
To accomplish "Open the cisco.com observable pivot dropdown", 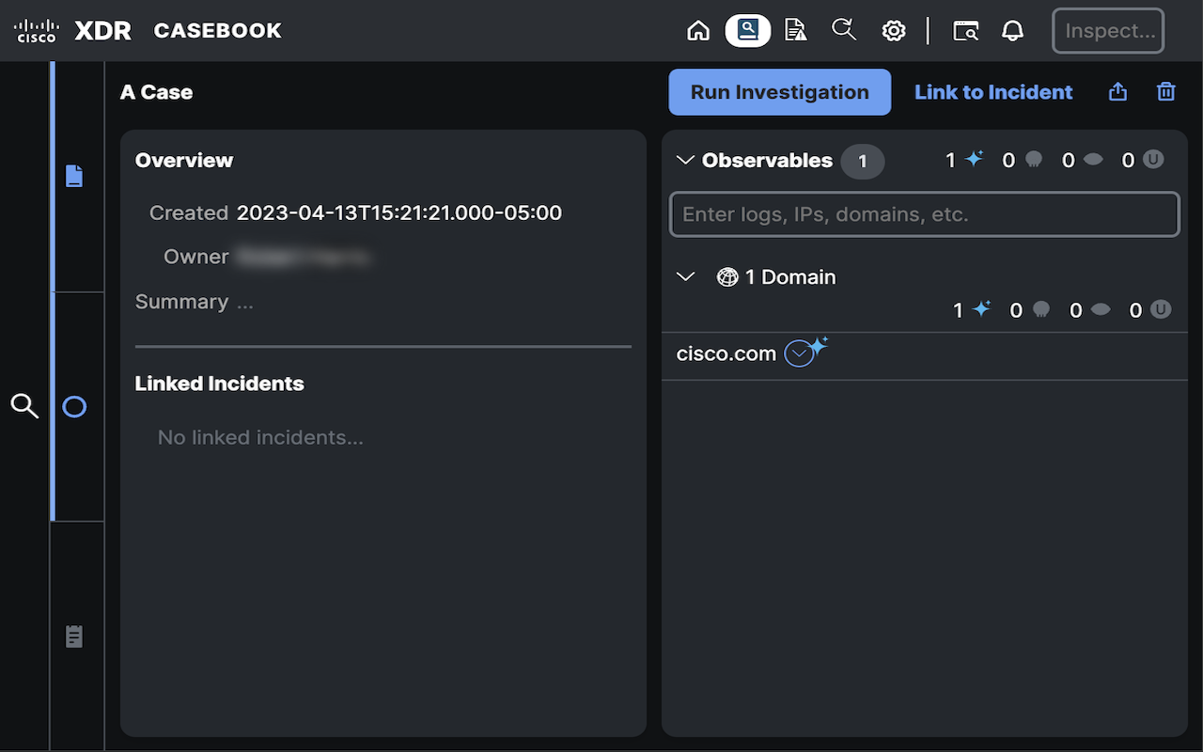I will point(799,354).
